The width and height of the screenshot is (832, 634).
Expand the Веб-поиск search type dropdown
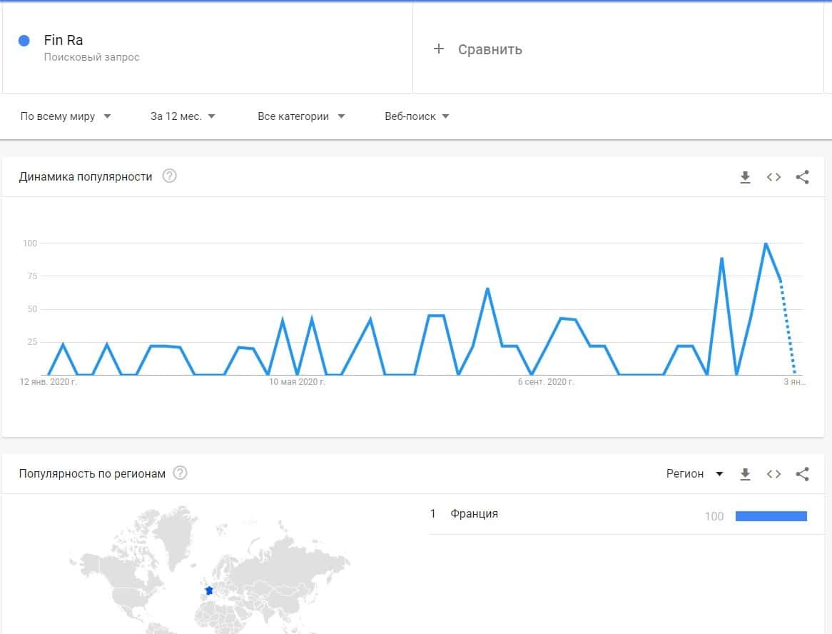click(x=417, y=116)
